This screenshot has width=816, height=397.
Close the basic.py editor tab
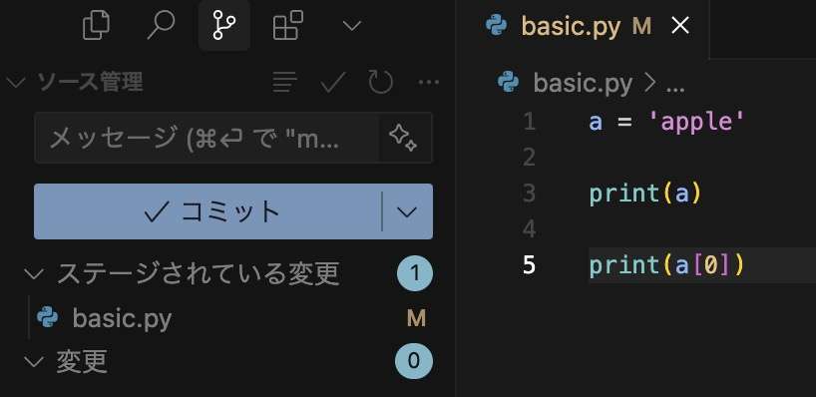pyautogui.click(x=680, y=26)
